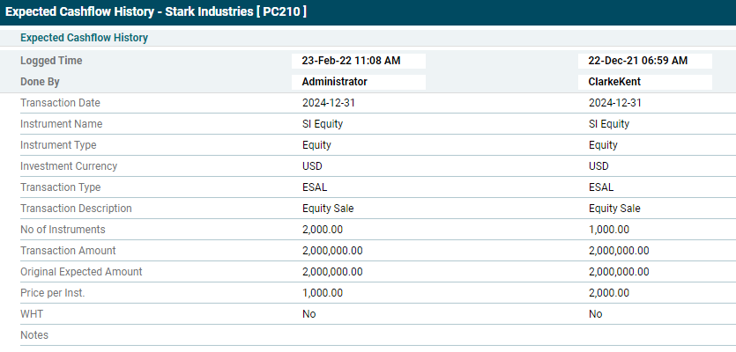Viewport: 736px width, 352px height.
Task: Select the 2,000.00 Price per Inst. value
Action: click(x=609, y=293)
